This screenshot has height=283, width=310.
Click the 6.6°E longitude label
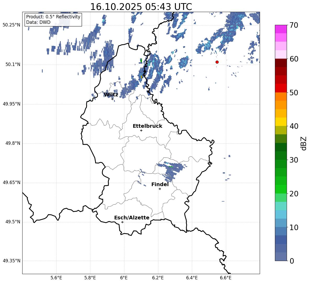click(x=226, y=278)
